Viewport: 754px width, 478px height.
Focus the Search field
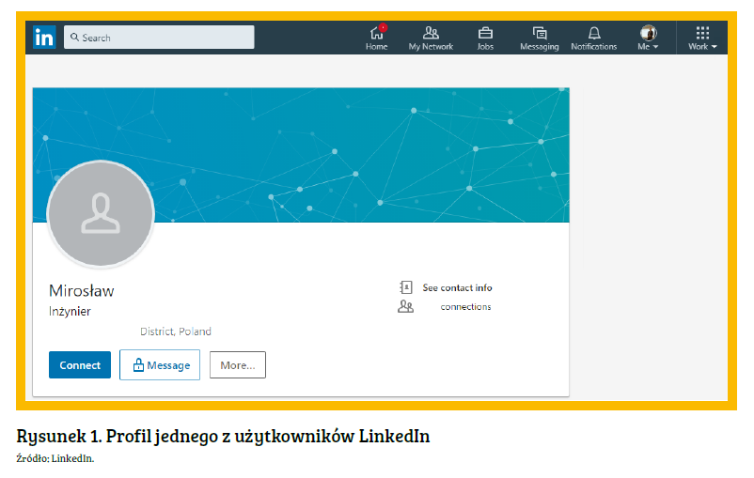(x=159, y=37)
